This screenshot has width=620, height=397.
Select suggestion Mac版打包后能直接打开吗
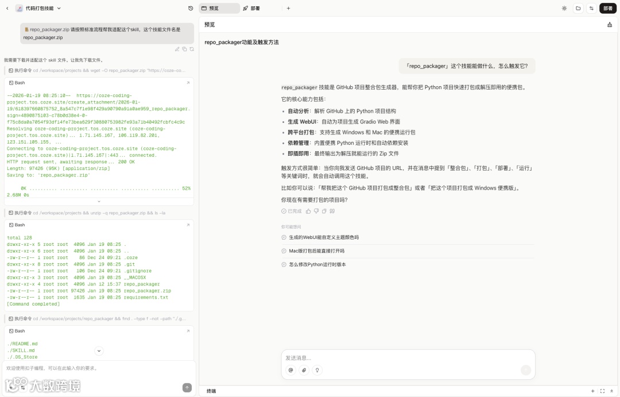pyautogui.click(x=316, y=251)
